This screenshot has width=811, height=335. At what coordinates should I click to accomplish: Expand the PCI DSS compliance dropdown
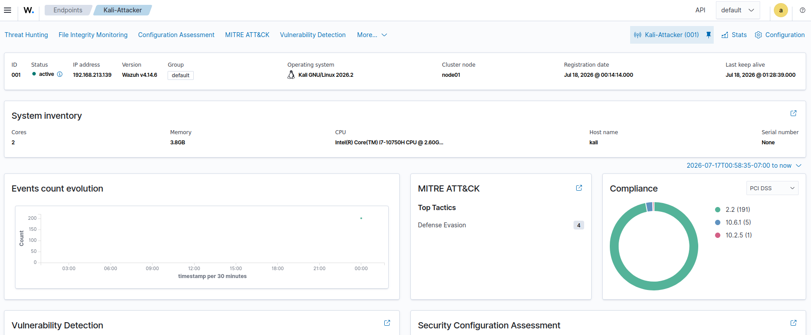tap(772, 188)
